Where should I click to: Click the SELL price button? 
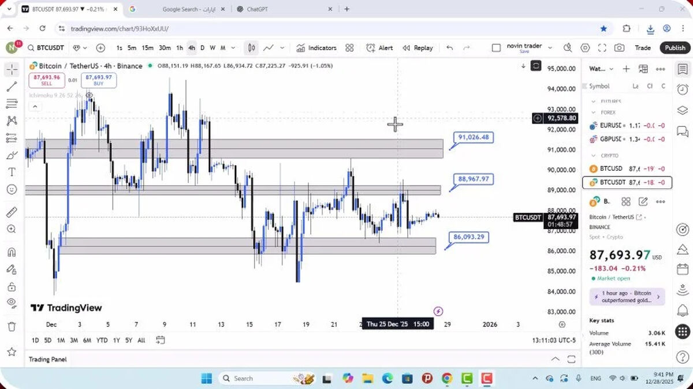pos(46,80)
